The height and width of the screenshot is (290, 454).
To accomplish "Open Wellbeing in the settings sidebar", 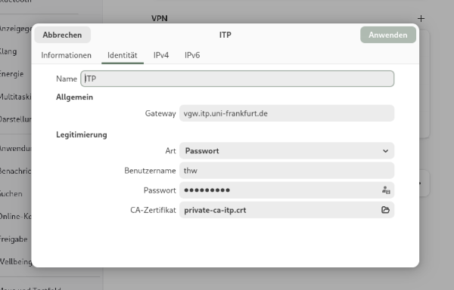I will (x=16, y=262).
